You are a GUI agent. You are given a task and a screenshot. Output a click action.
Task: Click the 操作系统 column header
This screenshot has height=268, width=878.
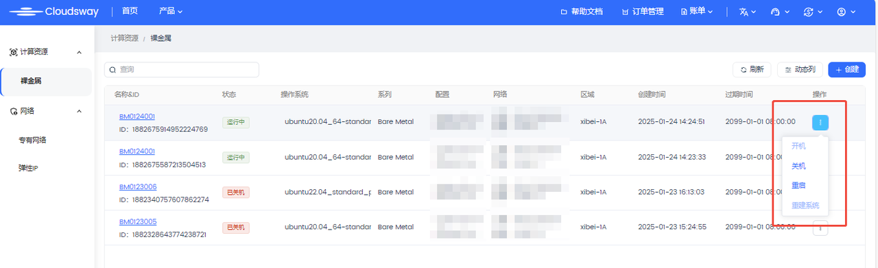pos(295,94)
